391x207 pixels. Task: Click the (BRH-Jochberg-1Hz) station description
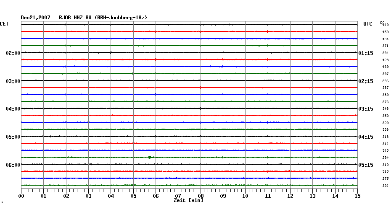121,18
